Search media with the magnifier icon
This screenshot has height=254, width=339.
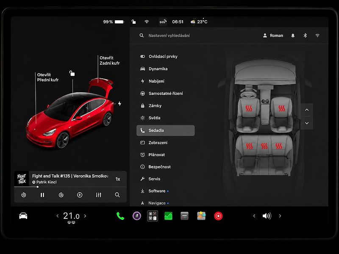tap(117, 195)
